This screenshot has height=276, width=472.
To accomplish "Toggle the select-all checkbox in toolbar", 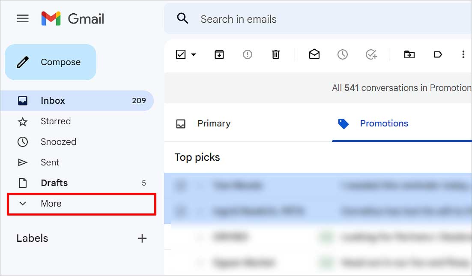I will tap(181, 54).
